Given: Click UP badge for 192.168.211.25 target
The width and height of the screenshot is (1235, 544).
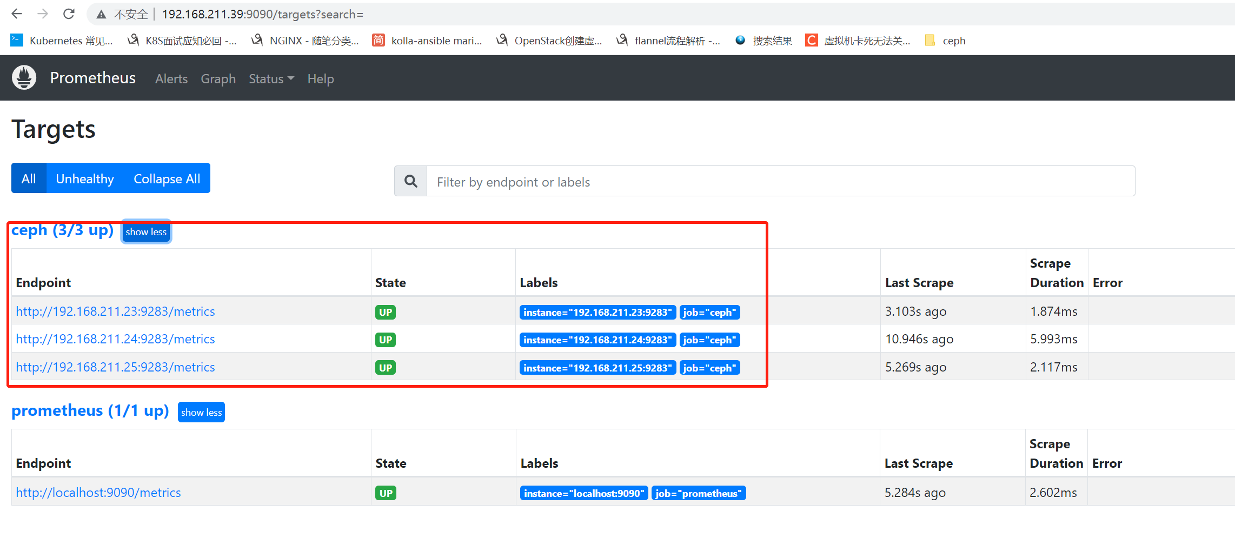Looking at the screenshot, I should [386, 368].
